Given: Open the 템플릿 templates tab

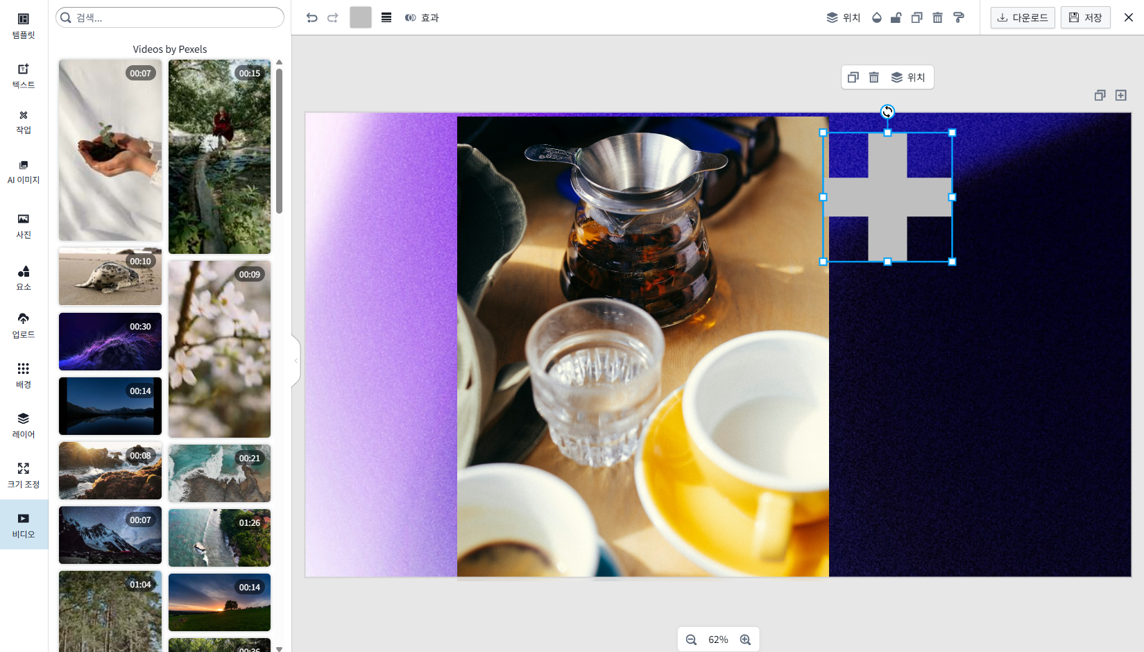Looking at the screenshot, I should point(24,26).
